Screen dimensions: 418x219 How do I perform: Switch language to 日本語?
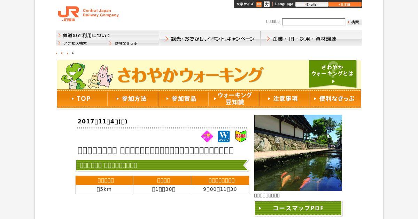(x=345, y=5)
